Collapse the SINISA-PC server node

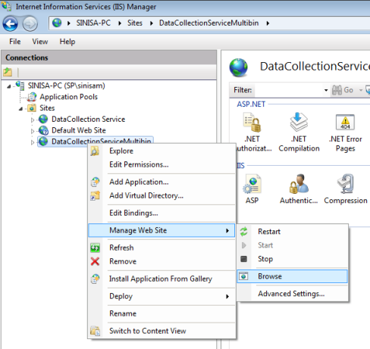9,86
